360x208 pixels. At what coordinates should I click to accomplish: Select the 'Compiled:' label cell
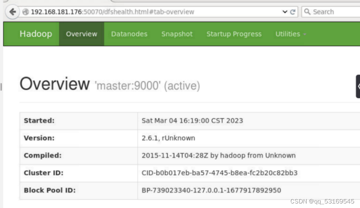[79, 156]
